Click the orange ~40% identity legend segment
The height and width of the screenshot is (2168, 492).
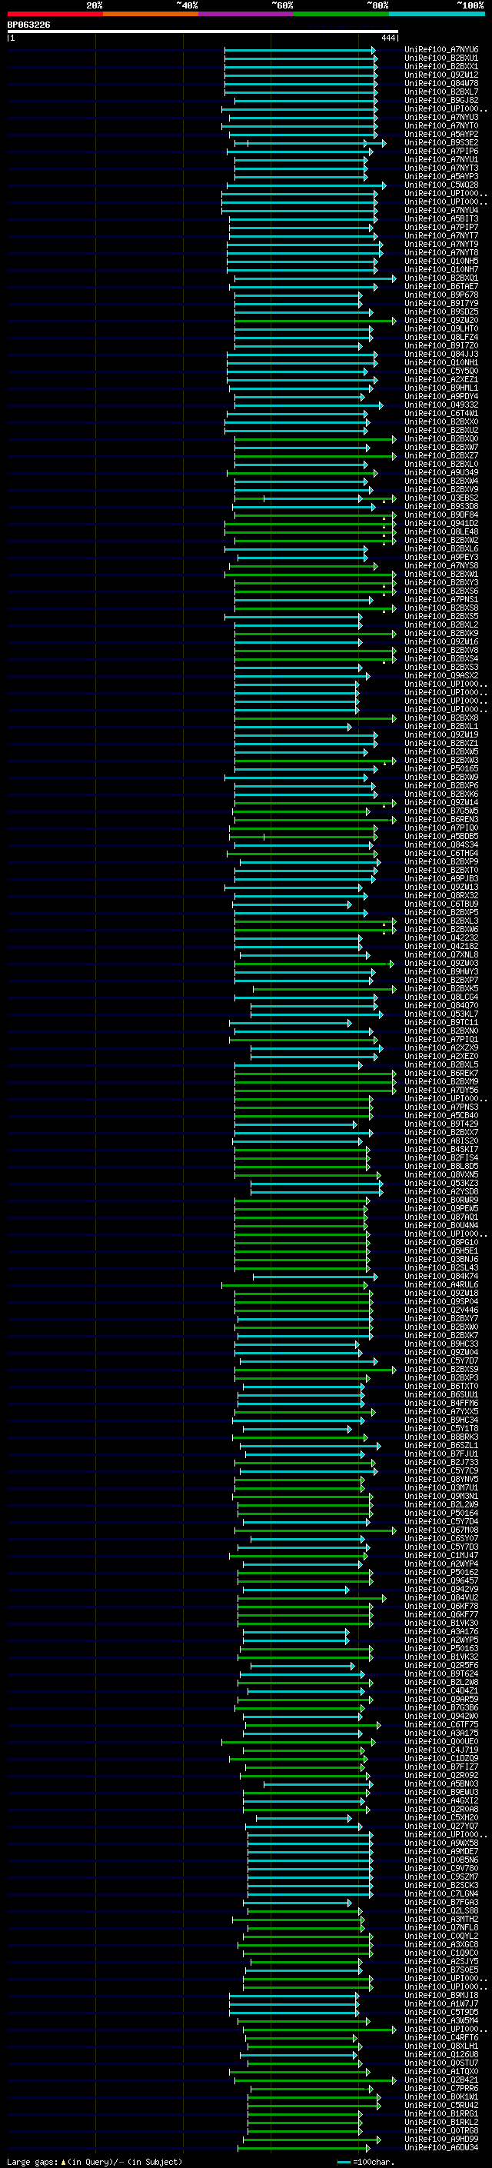tap(151, 14)
